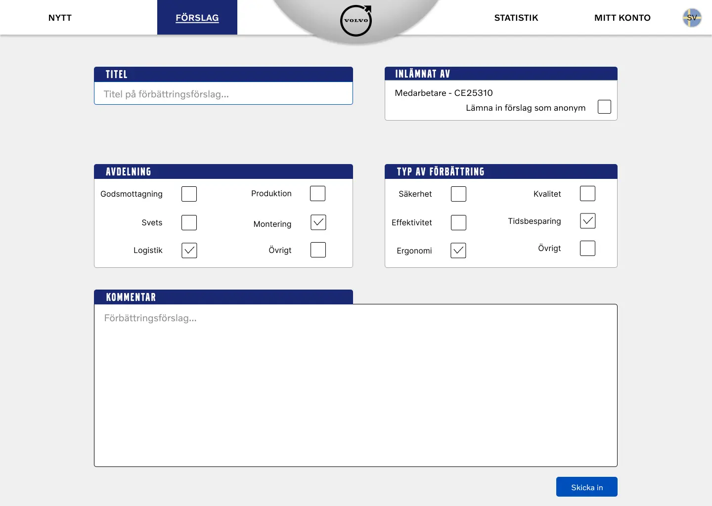Select the Produktion department checkbox

tap(317, 193)
